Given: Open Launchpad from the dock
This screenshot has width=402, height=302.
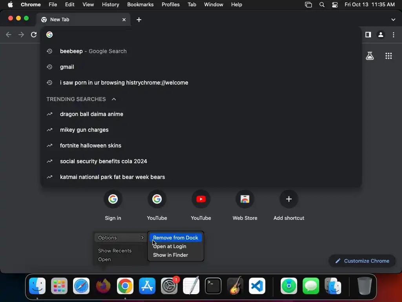Looking at the screenshot, I should pos(59,286).
